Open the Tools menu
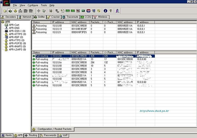197x138 pixels. tap(44, 5)
